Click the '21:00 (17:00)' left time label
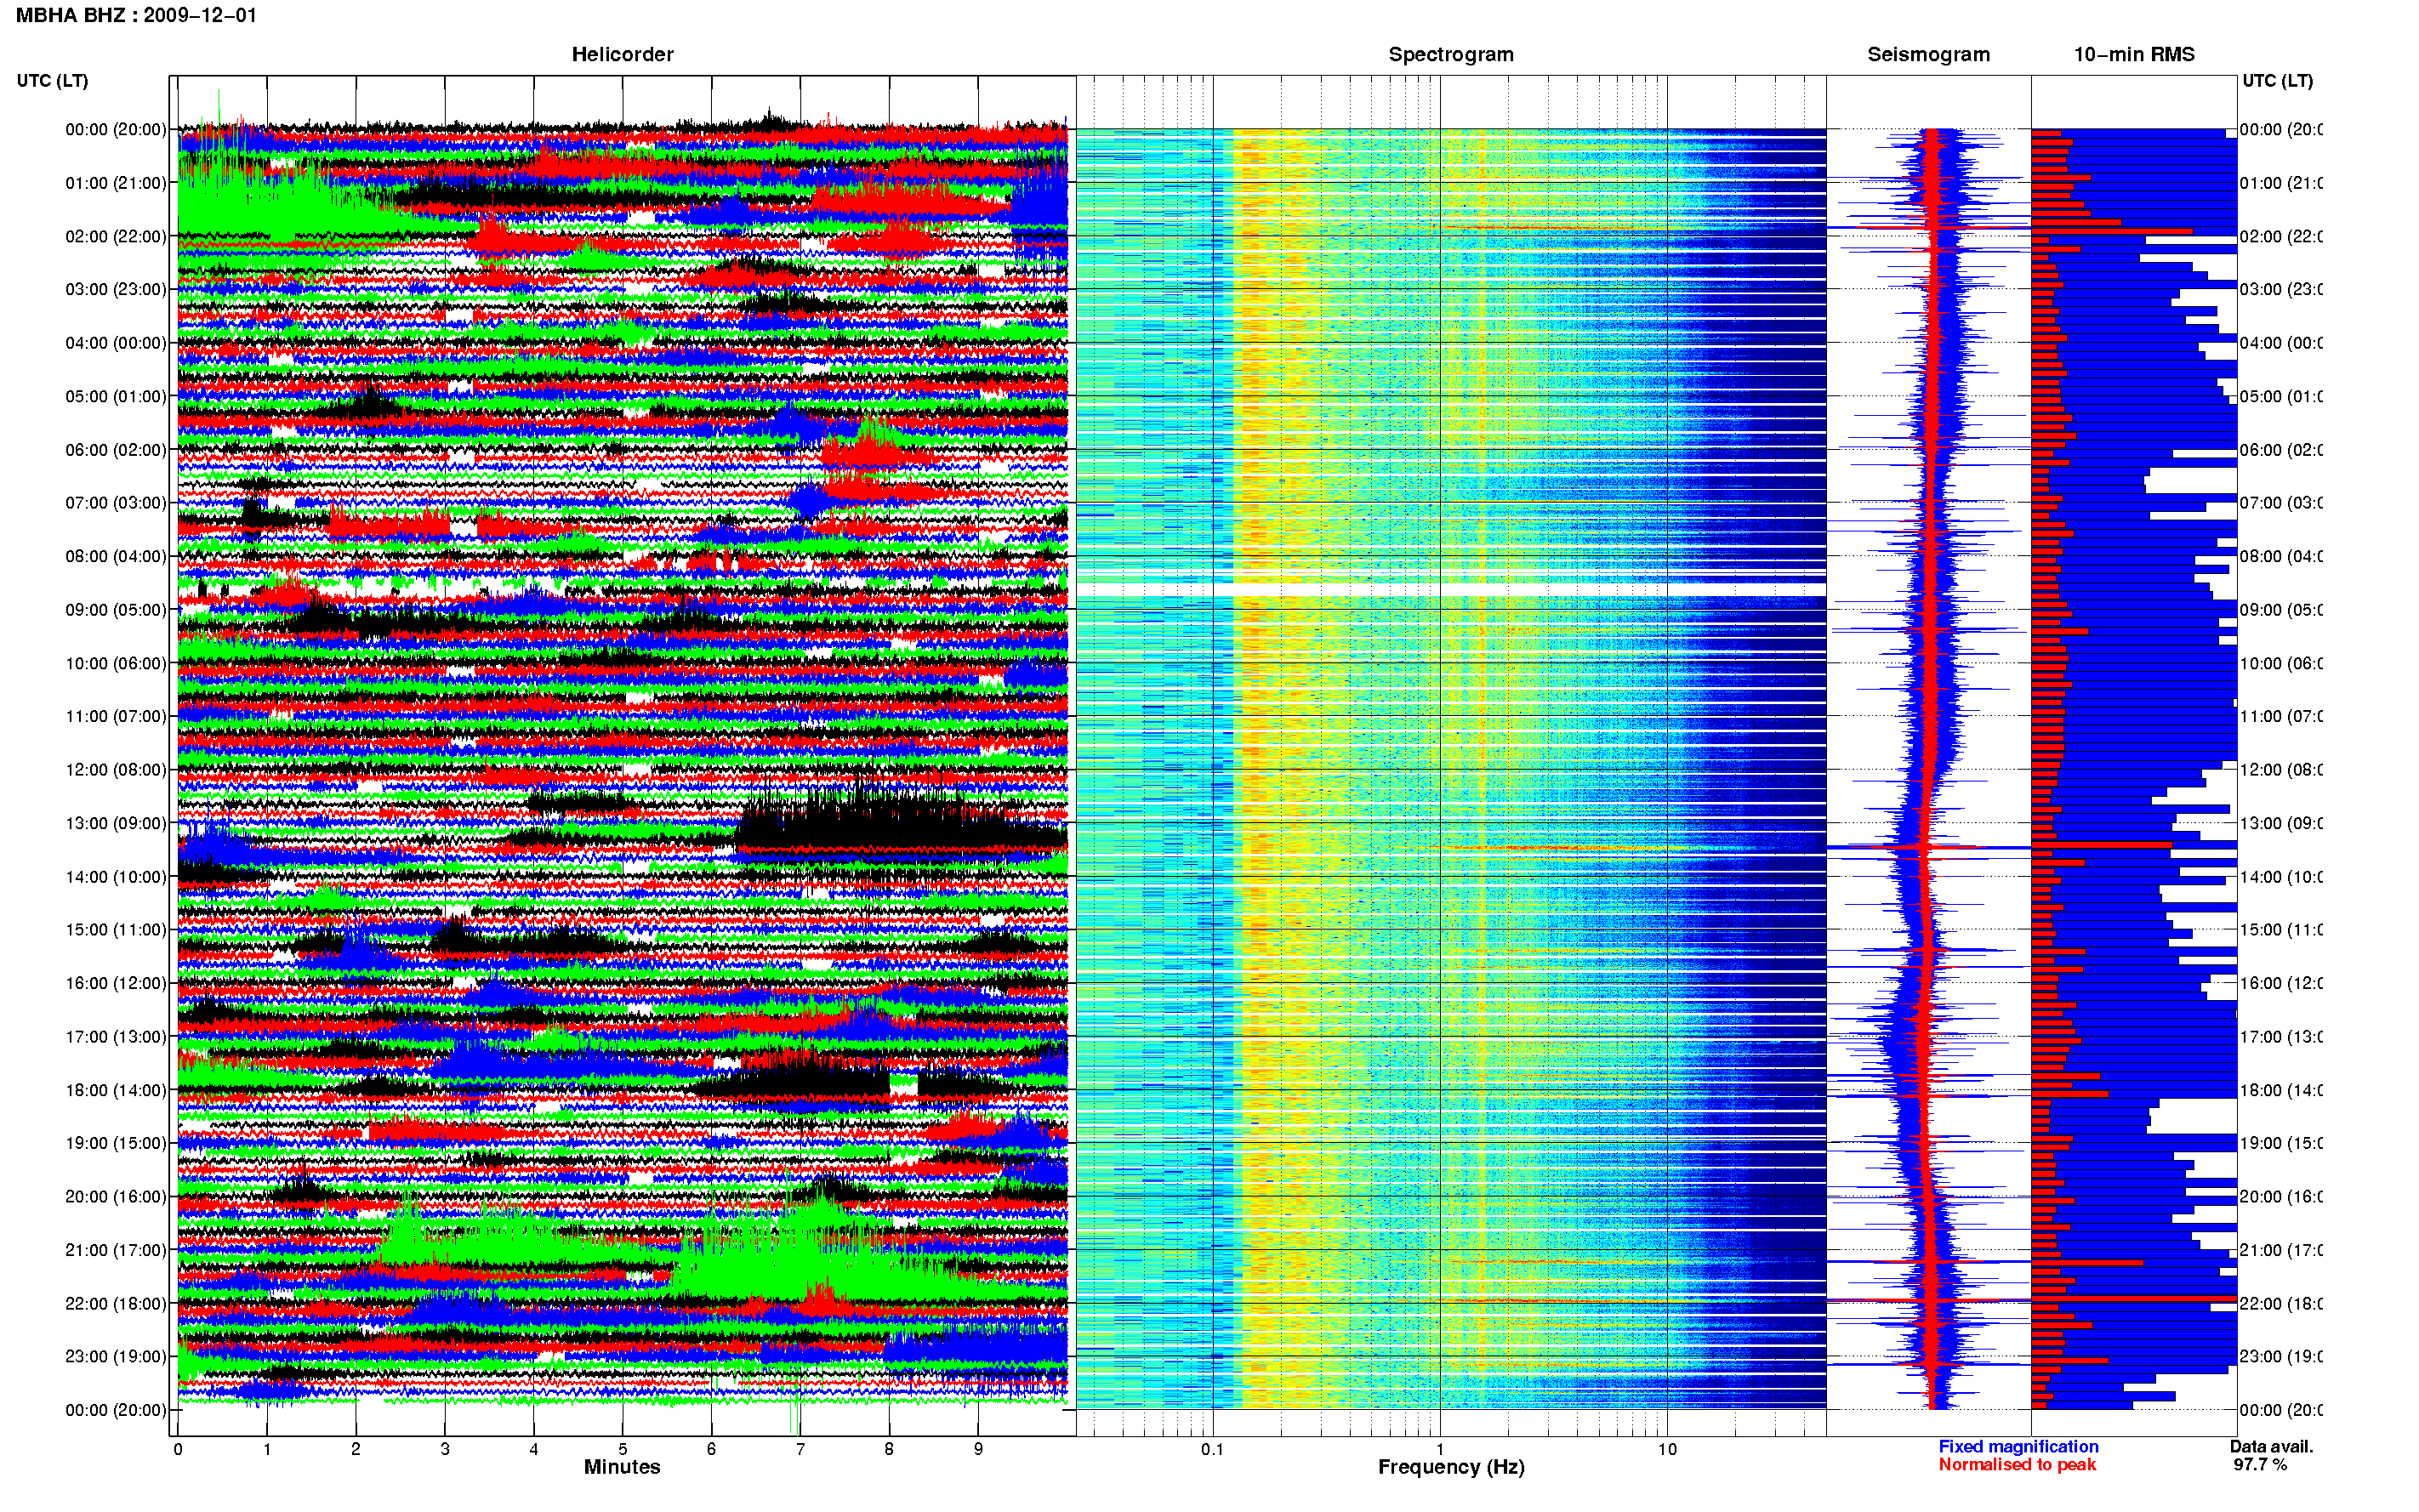The height and width of the screenshot is (1512, 2419). [x=116, y=1250]
